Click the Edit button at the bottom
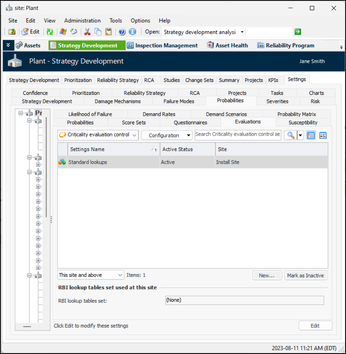This screenshot has height=354, width=346. coord(315,326)
